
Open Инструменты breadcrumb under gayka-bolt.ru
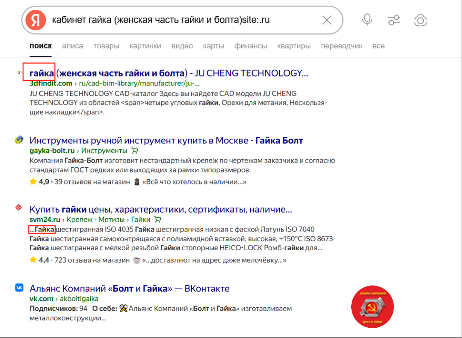pos(104,151)
